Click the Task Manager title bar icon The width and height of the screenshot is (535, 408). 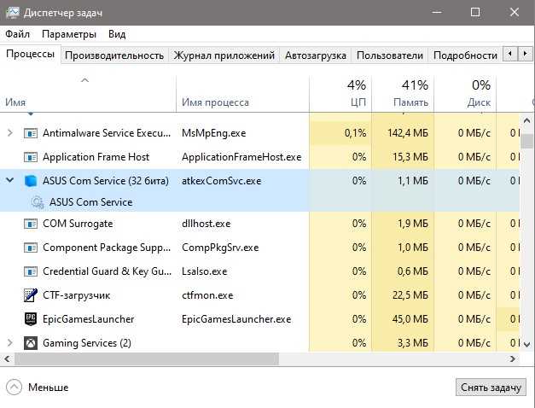13,13
